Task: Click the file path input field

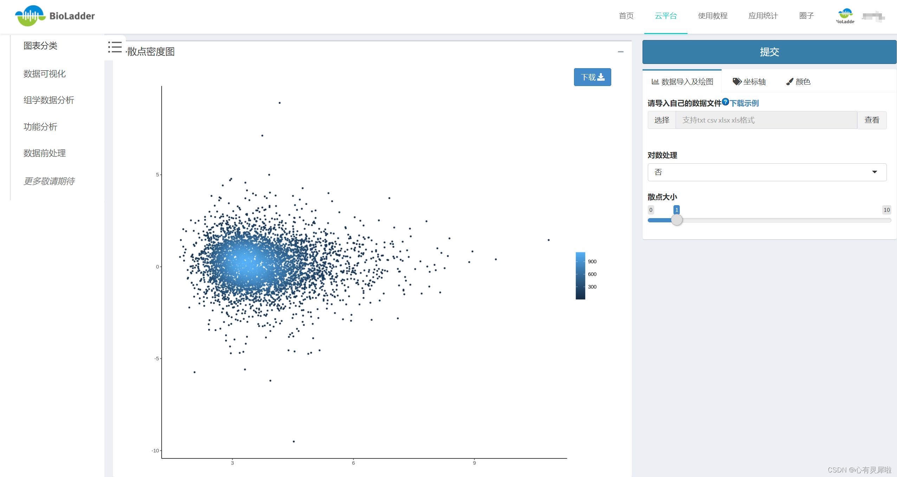Action: click(x=766, y=120)
